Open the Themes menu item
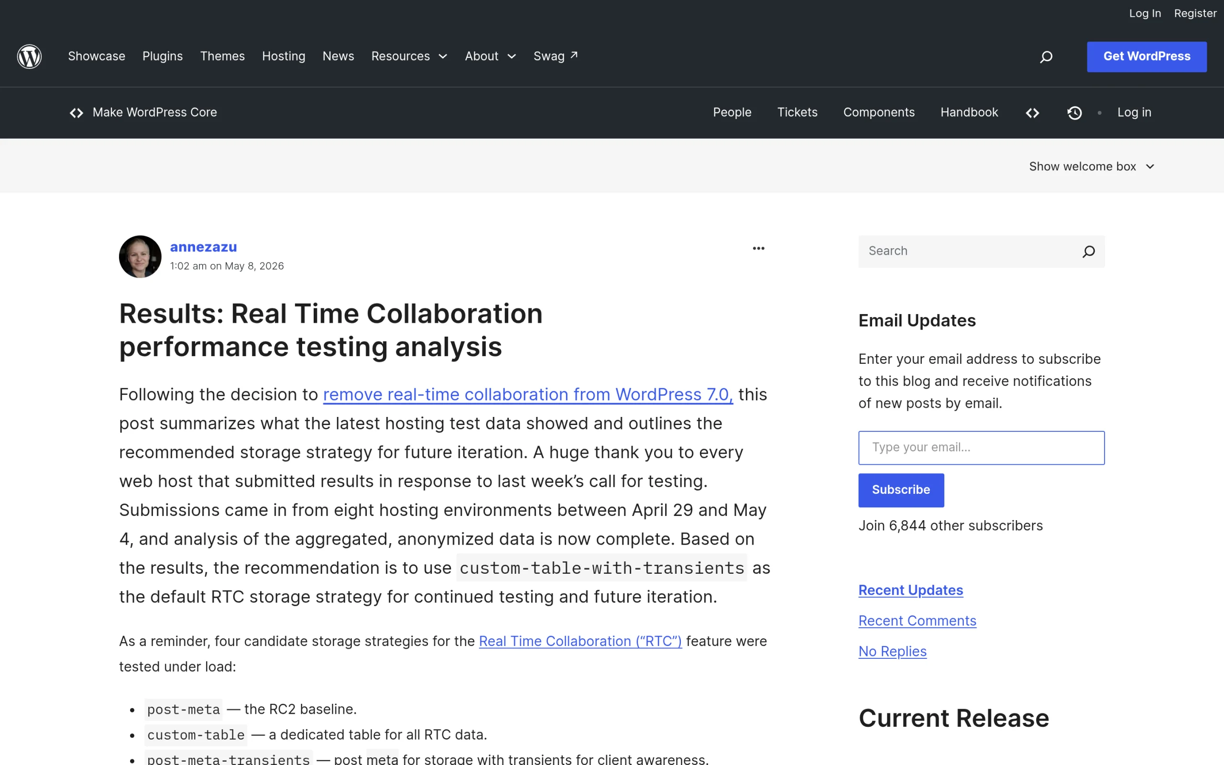Screen dimensions: 1224x765 [x=222, y=56]
